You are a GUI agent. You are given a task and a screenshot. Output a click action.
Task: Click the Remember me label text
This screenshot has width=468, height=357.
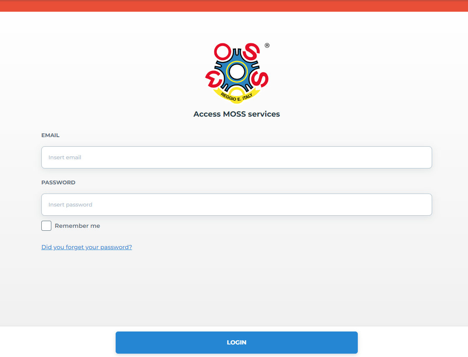(x=77, y=226)
